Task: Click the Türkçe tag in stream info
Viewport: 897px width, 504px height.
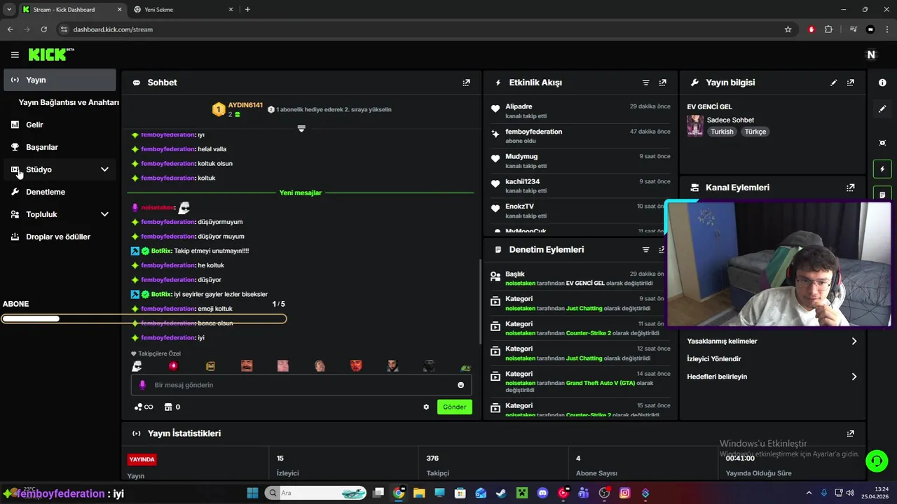Action: tap(755, 132)
